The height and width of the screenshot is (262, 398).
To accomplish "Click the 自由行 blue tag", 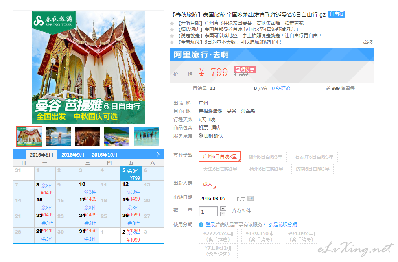I will (x=336, y=14).
